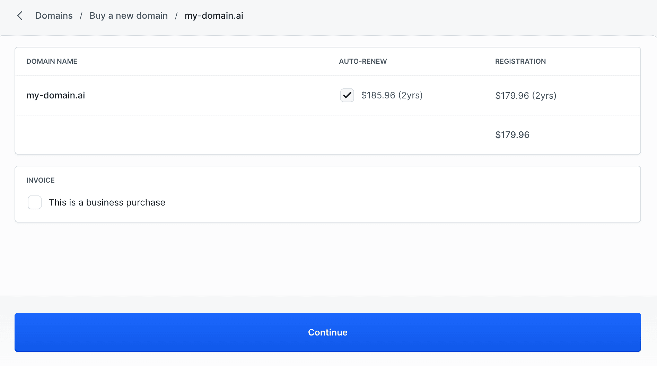The image size is (657, 366).
Task: Open the 'Buy a new domain' breadcrumb
Action: coord(129,16)
